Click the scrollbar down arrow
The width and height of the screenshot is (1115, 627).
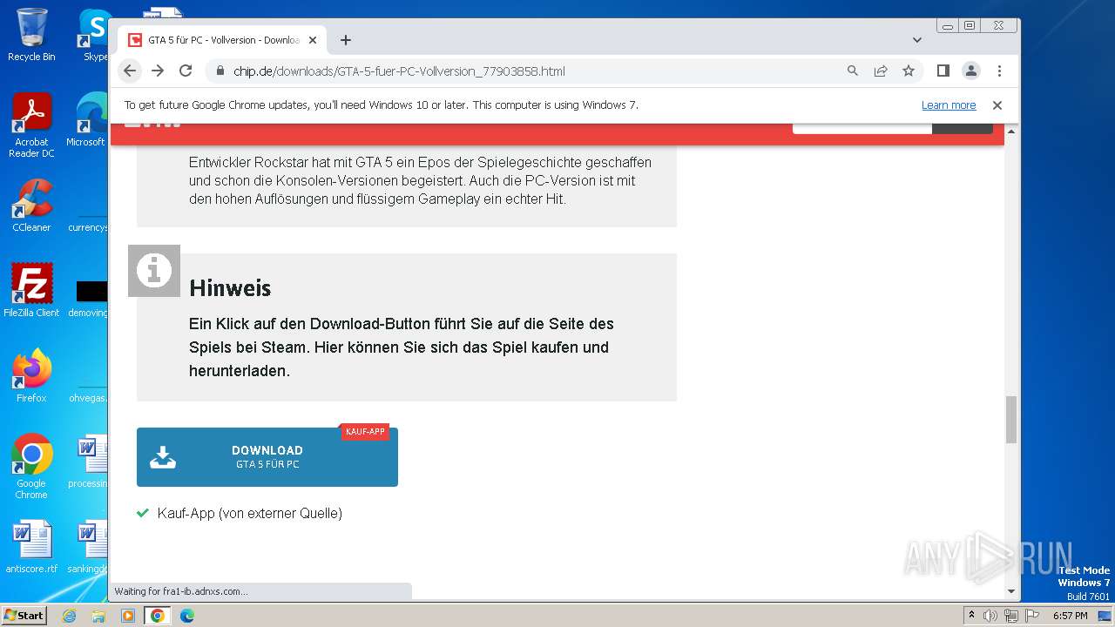point(1011,591)
